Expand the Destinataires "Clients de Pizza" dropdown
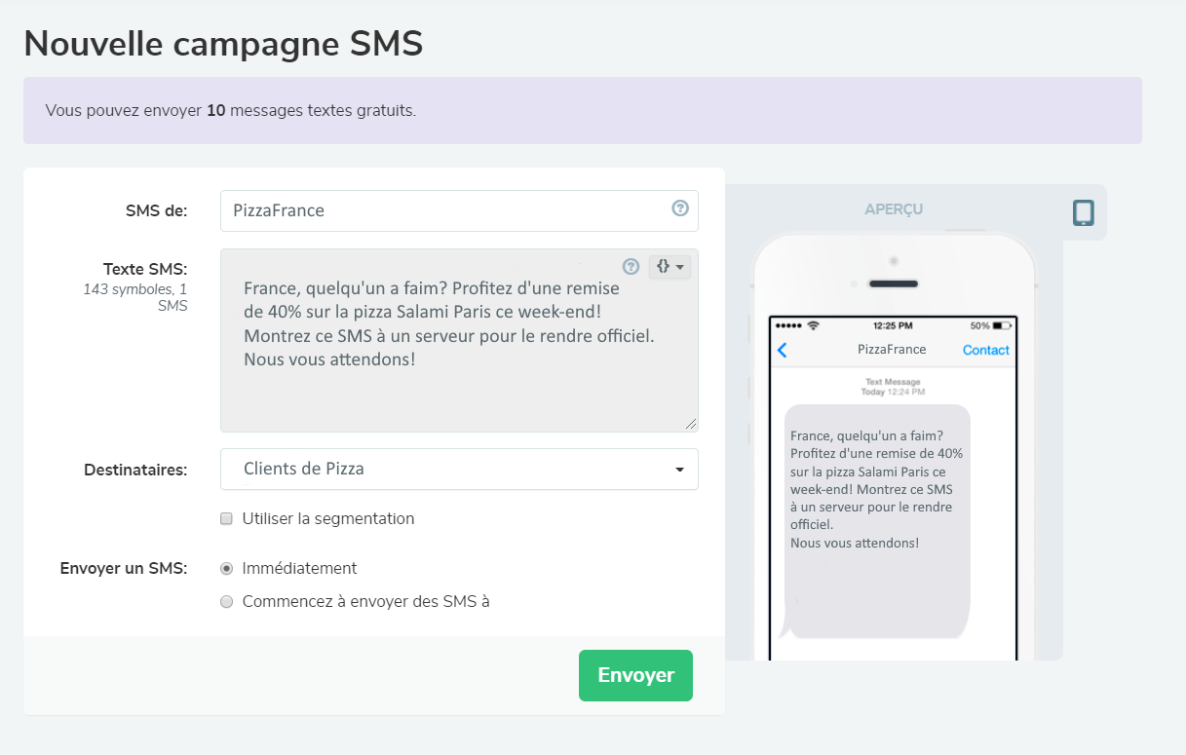Image resolution: width=1186 pixels, height=755 pixels. (x=459, y=469)
